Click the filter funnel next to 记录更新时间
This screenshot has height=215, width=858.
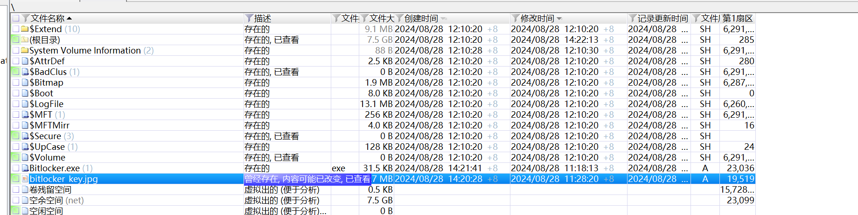coord(633,18)
